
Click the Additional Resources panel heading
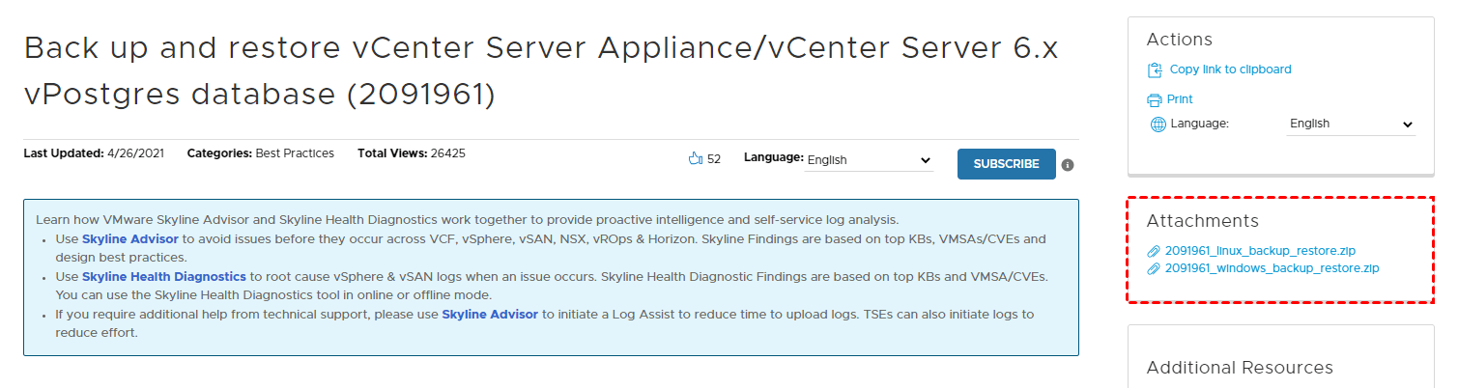pyautogui.click(x=1239, y=368)
